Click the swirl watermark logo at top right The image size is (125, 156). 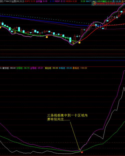click(x=94, y=3)
